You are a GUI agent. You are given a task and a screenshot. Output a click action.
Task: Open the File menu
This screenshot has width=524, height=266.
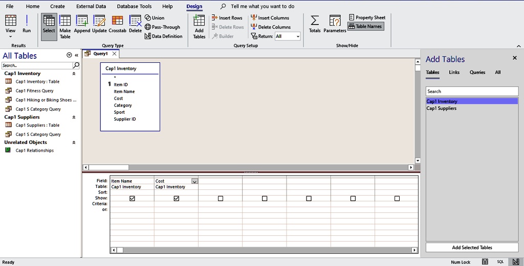coord(10,6)
